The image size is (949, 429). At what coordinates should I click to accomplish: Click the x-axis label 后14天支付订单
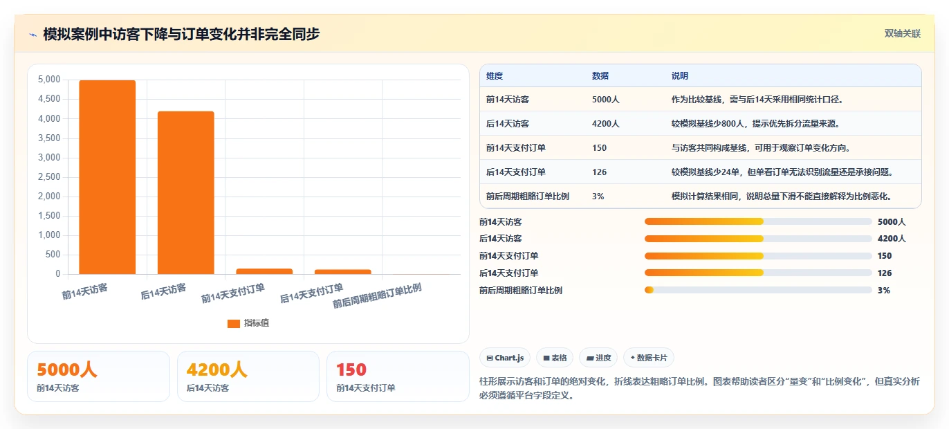click(311, 293)
